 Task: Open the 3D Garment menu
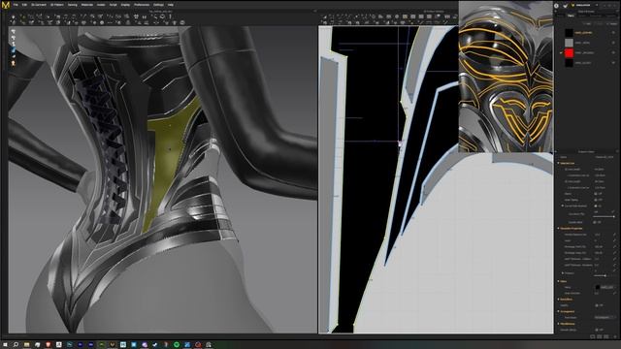[39, 5]
